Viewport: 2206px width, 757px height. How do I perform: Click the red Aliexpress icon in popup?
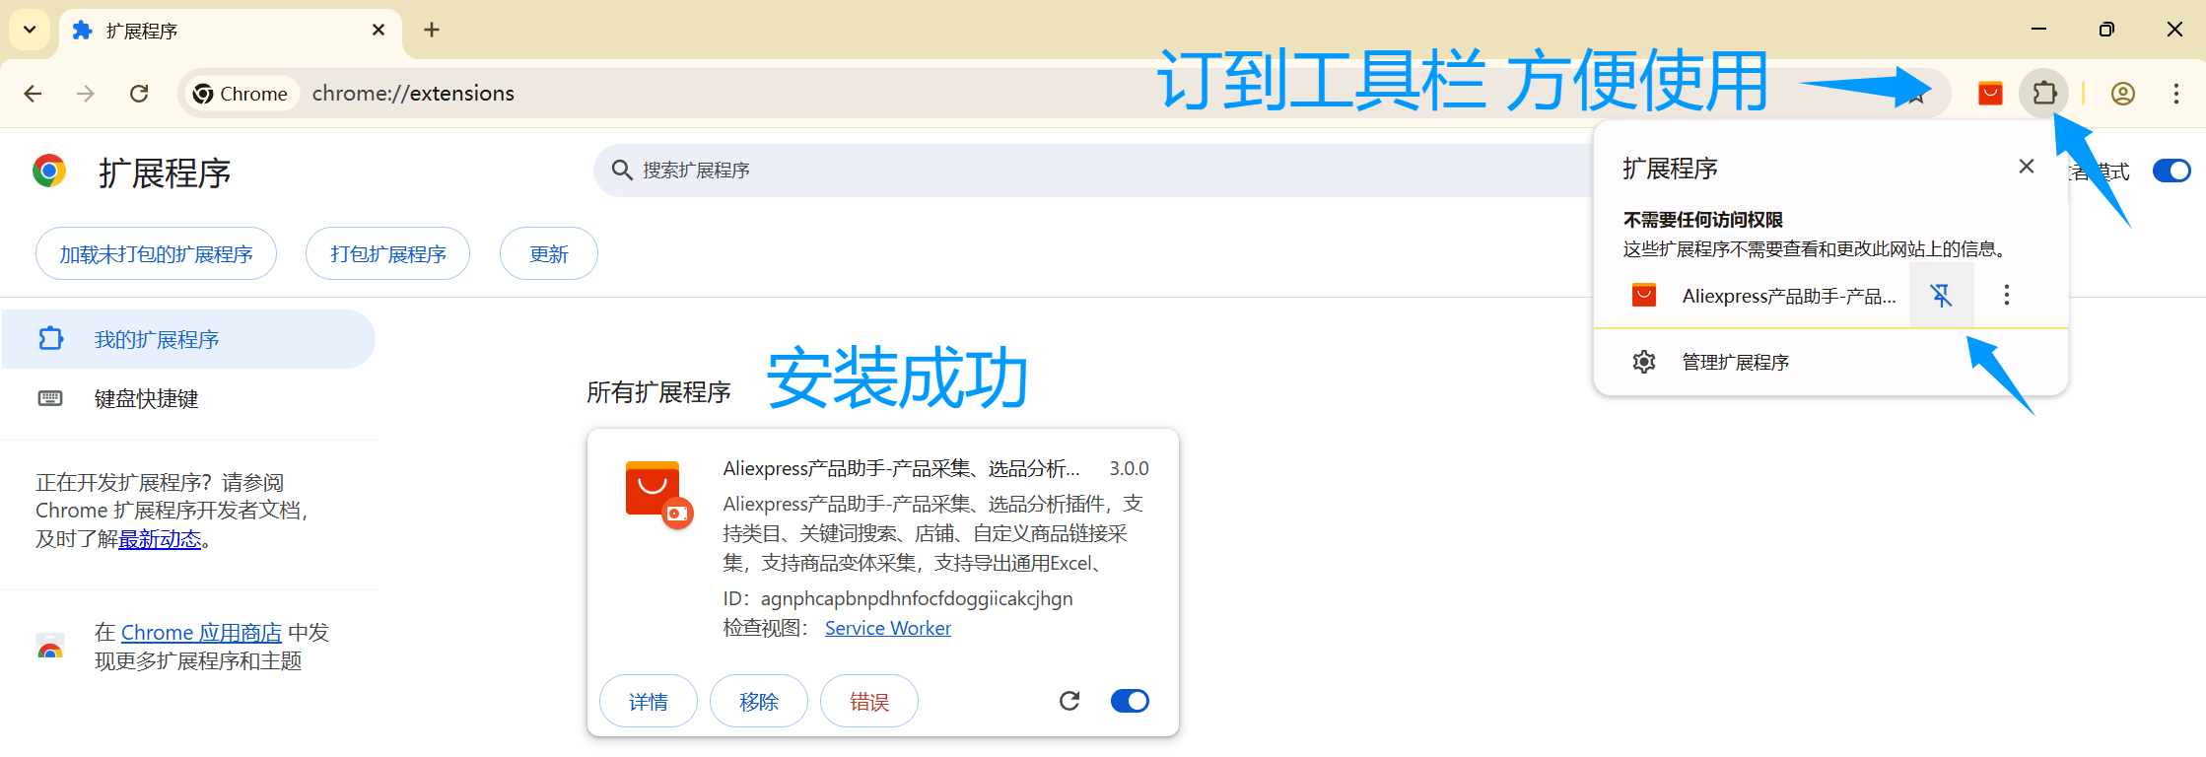1644,295
